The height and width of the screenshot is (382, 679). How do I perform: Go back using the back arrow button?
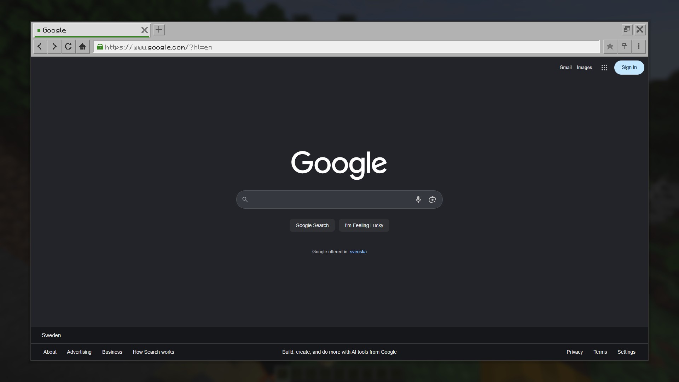click(40, 47)
